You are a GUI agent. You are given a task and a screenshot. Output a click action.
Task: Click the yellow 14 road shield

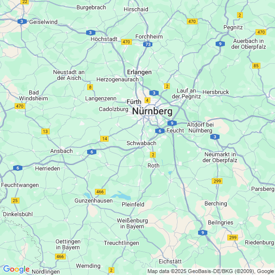(x=105, y=139)
